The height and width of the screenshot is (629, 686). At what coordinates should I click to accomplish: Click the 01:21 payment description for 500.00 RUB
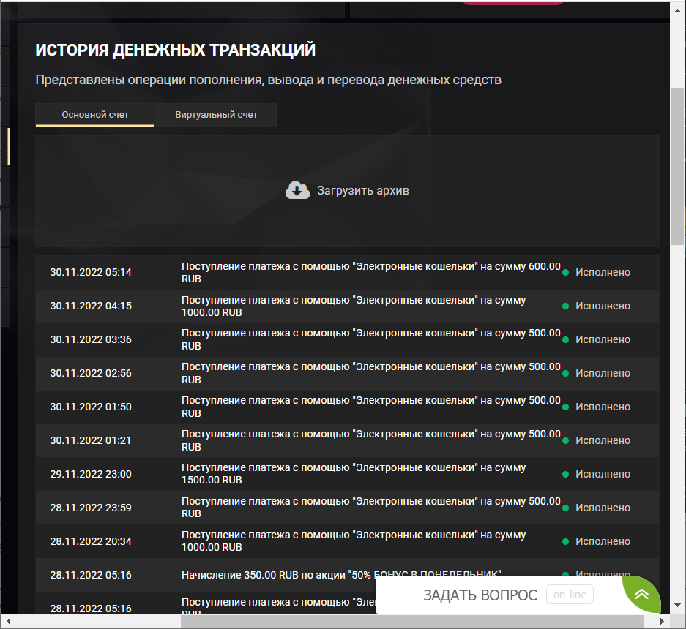371,440
